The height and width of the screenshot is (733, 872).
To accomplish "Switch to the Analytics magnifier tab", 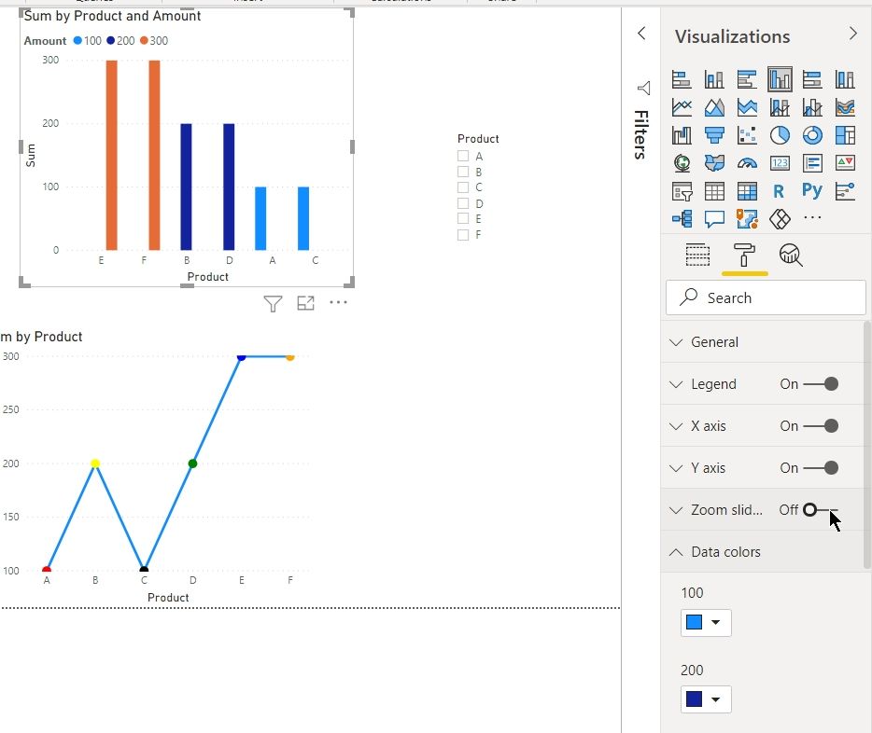I will tap(790, 256).
